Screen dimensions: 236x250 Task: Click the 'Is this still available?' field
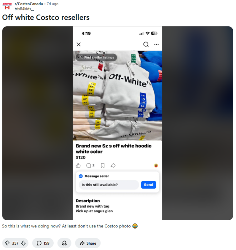click(x=109, y=185)
